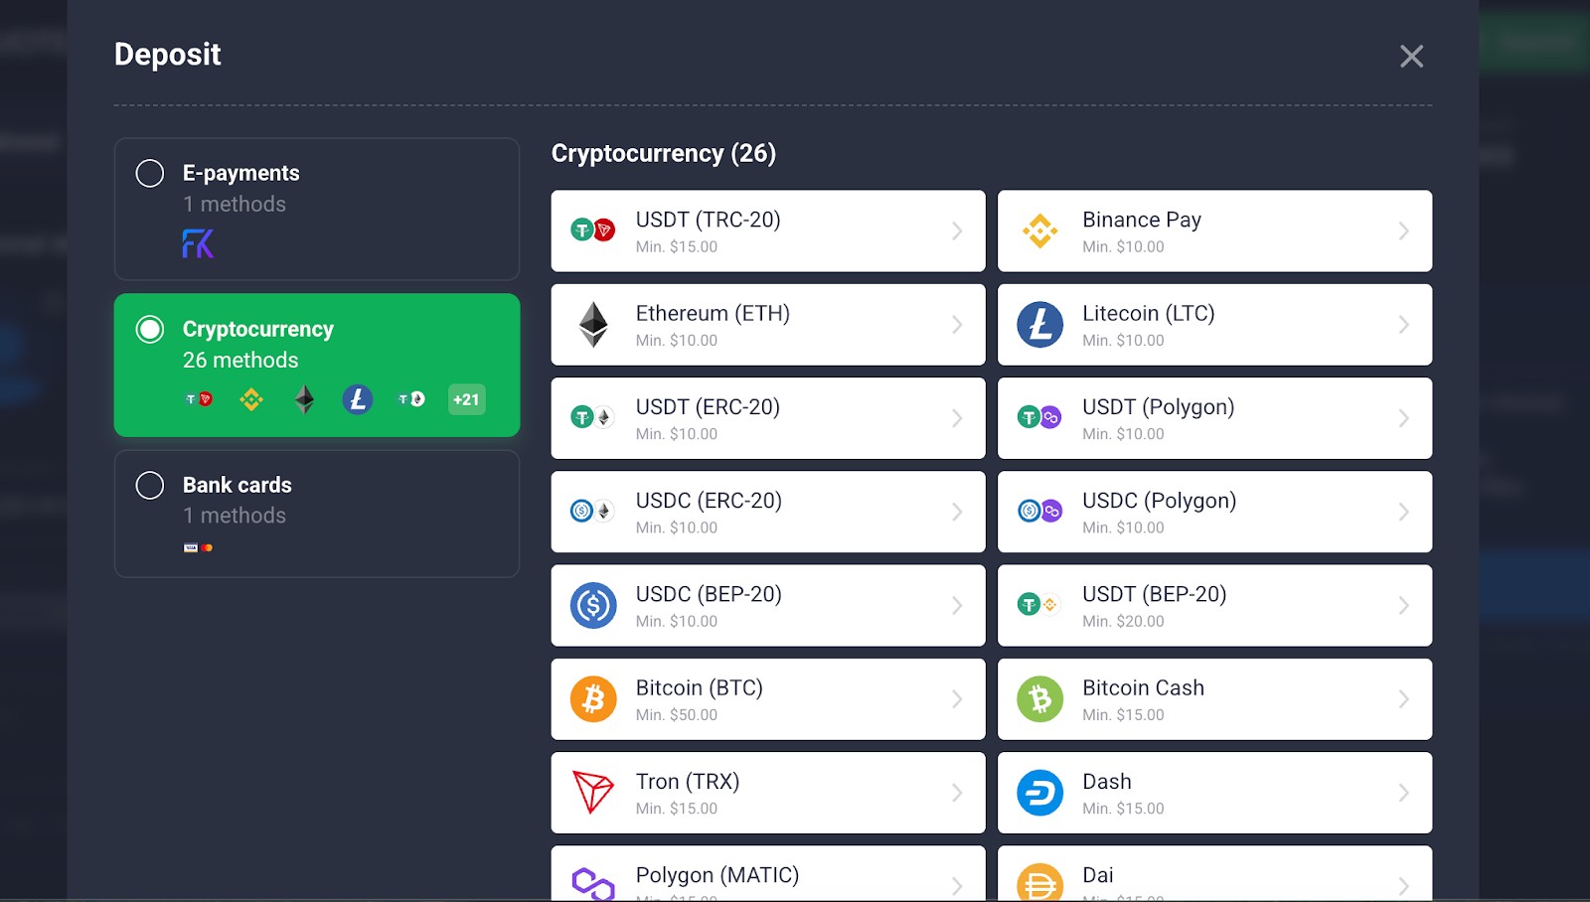
Task: Click the USDC (ERC-20) icon
Action: click(x=593, y=512)
